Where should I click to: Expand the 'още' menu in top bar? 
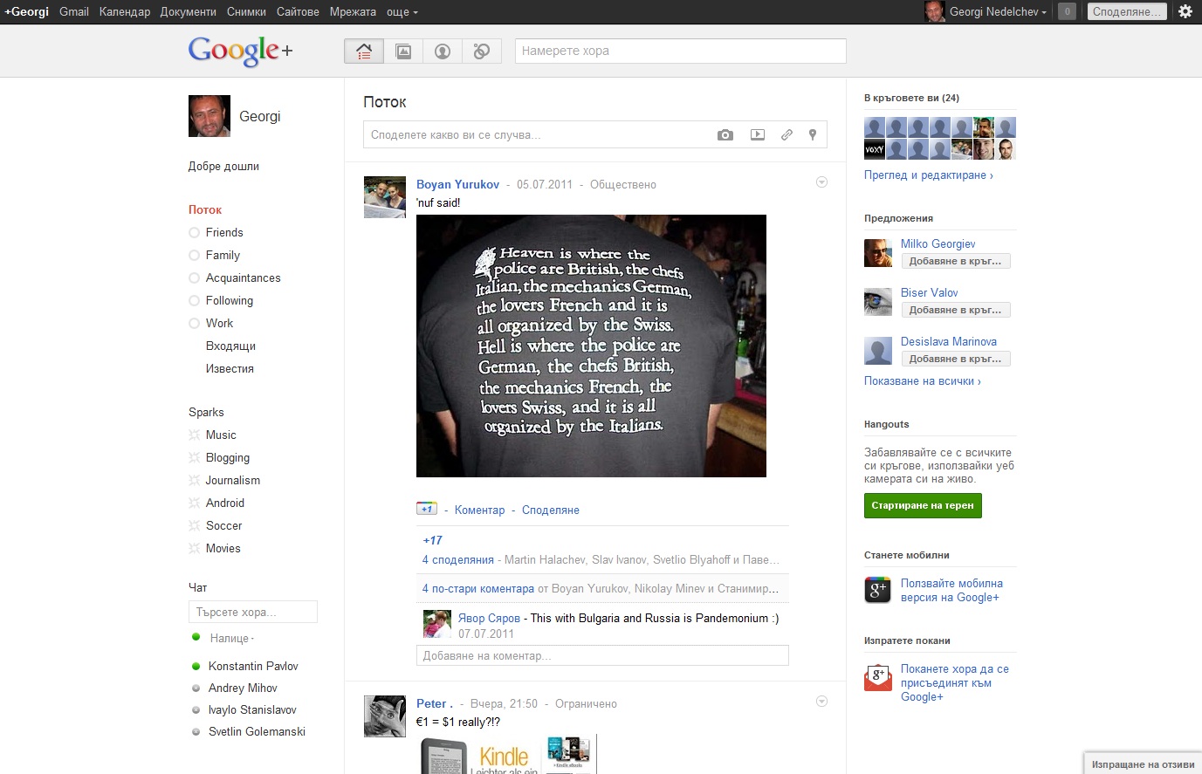(402, 12)
